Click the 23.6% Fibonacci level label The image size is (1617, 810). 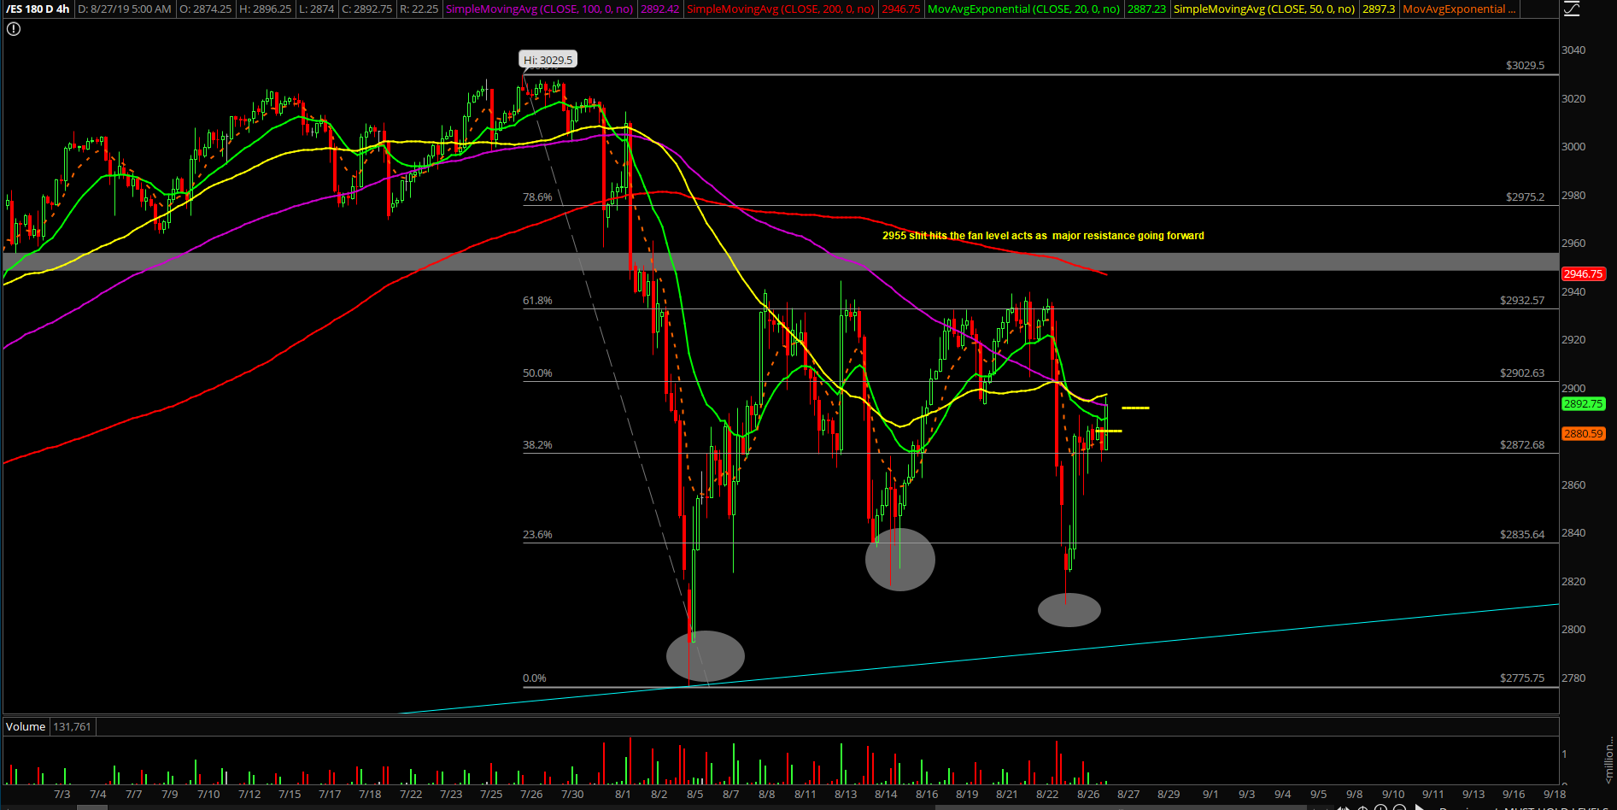(537, 535)
